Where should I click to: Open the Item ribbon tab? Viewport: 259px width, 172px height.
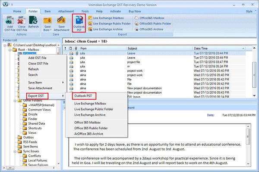(x=47, y=11)
